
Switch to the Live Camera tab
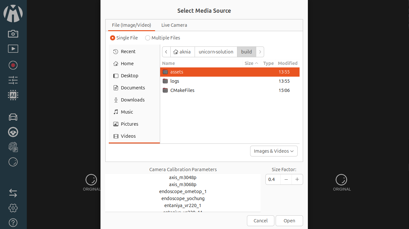pyautogui.click(x=174, y=25)
